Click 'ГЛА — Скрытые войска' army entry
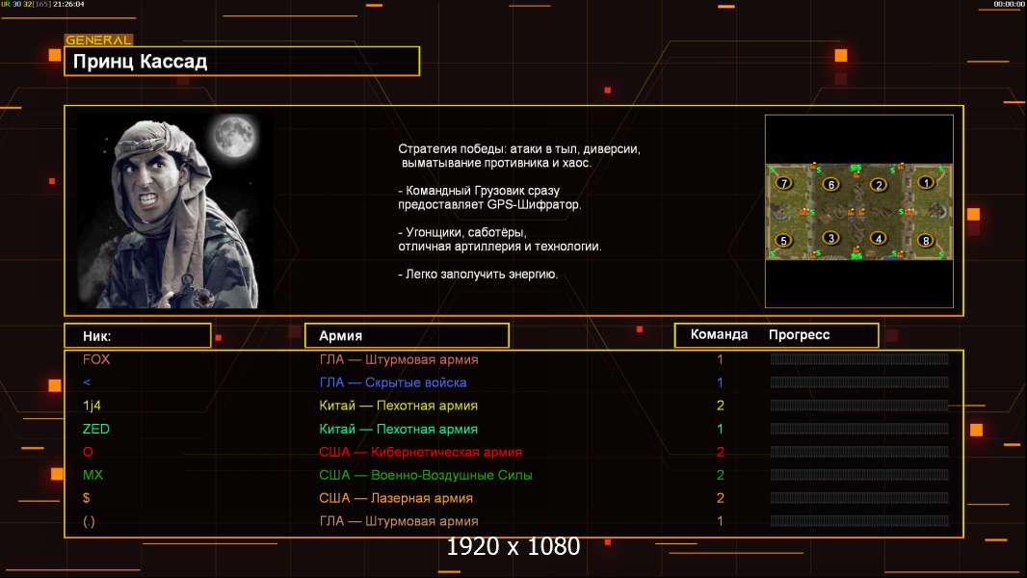The height and width of the screenshot is (578, 1027). (393, 382)
